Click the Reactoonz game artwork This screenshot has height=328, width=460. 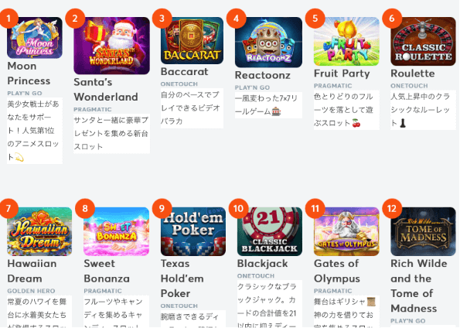click(268, 43)
